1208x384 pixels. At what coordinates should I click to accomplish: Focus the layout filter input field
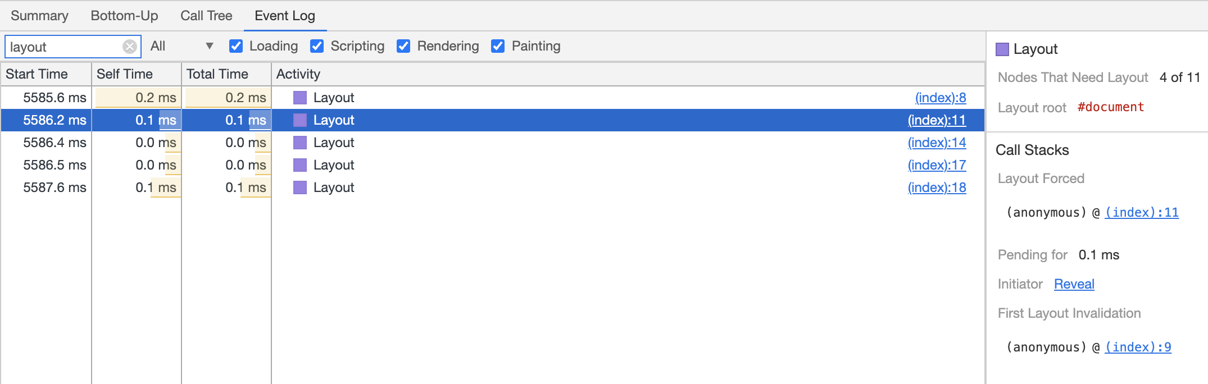(x=63, y=47)
